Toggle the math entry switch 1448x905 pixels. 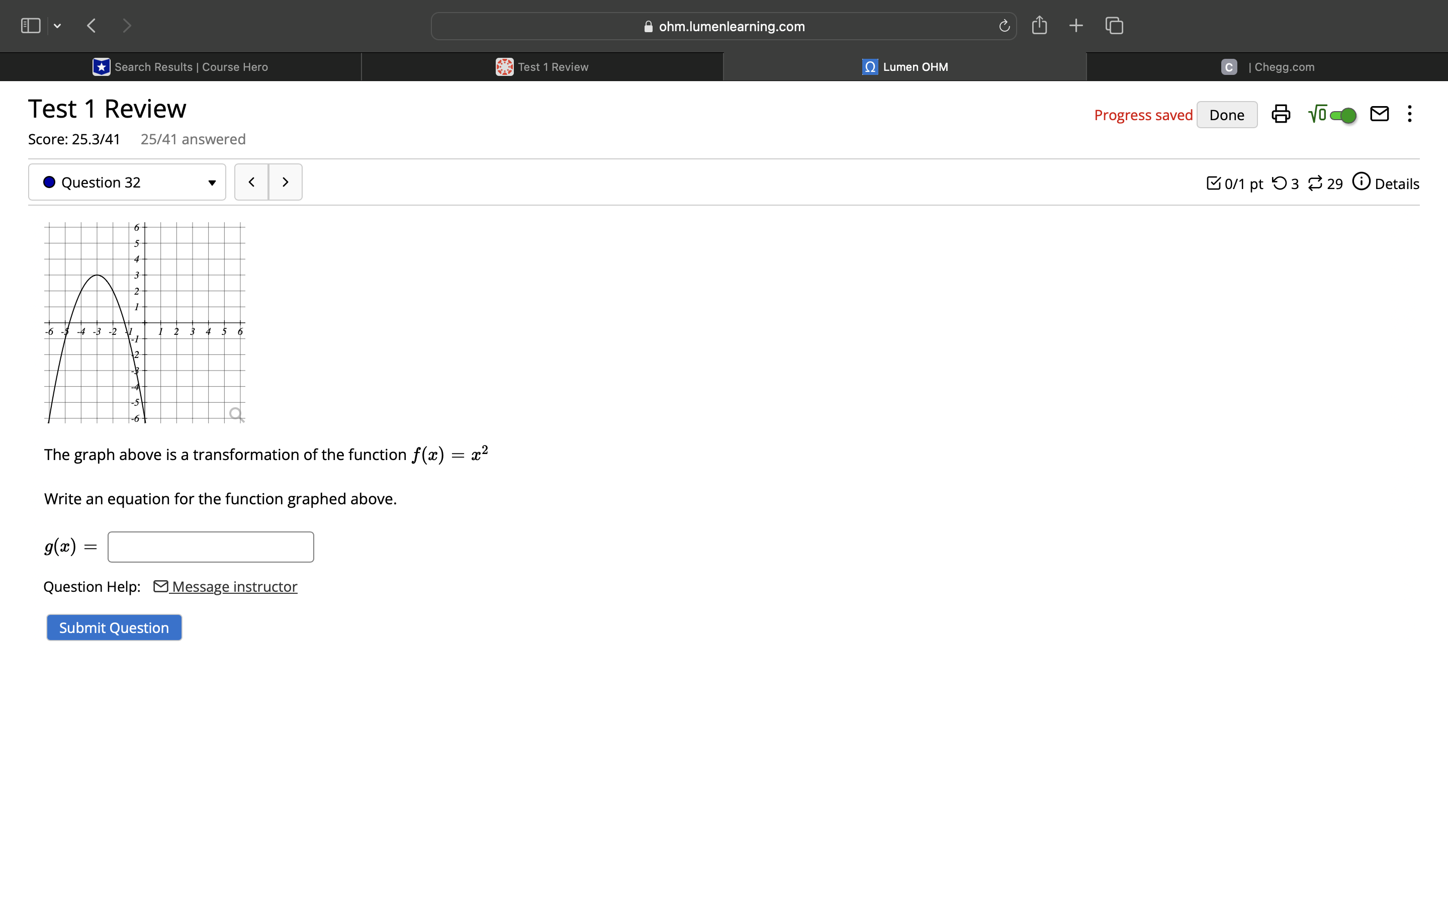tap(1342, 115)
